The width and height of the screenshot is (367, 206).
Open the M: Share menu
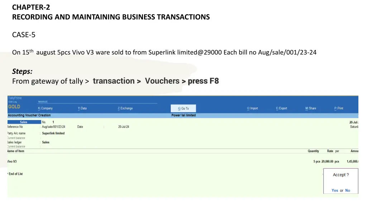(x=311, y=108)
